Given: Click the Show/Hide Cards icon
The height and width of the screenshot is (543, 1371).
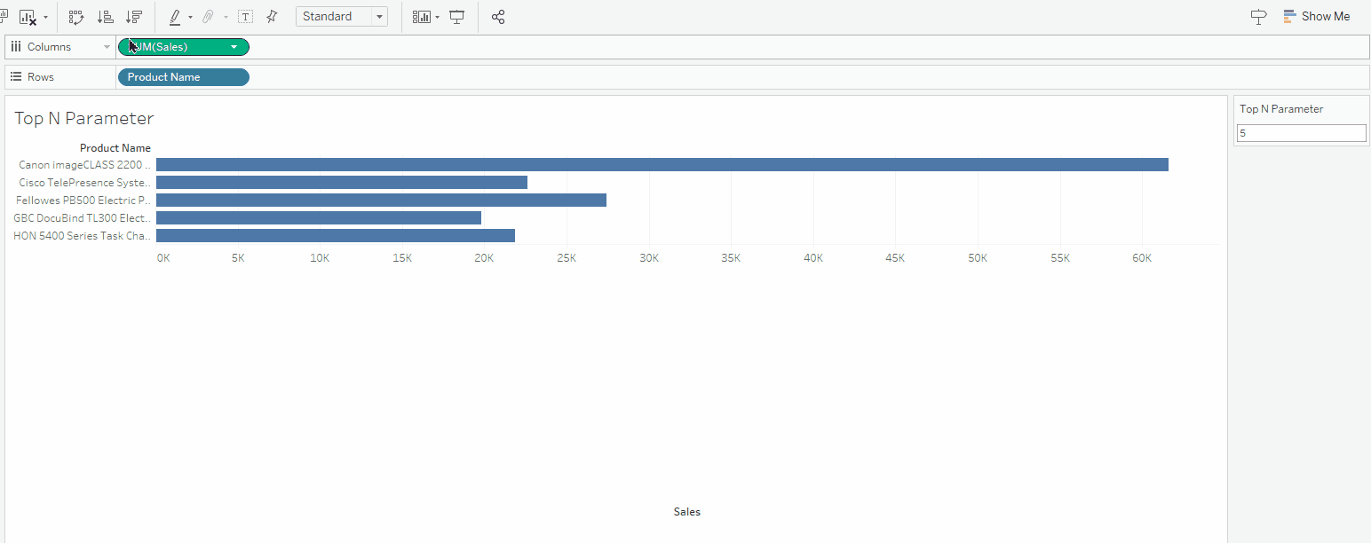Looking at the screenshot, I should tap(421, 17).
